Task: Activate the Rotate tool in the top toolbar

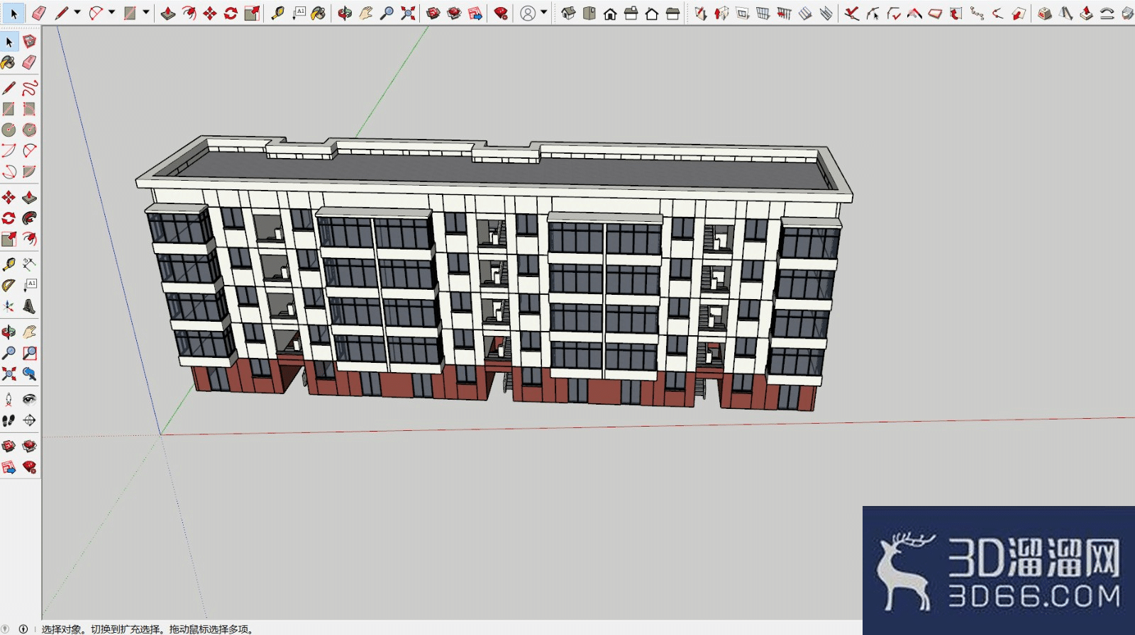Action: [x=231, y=13]
